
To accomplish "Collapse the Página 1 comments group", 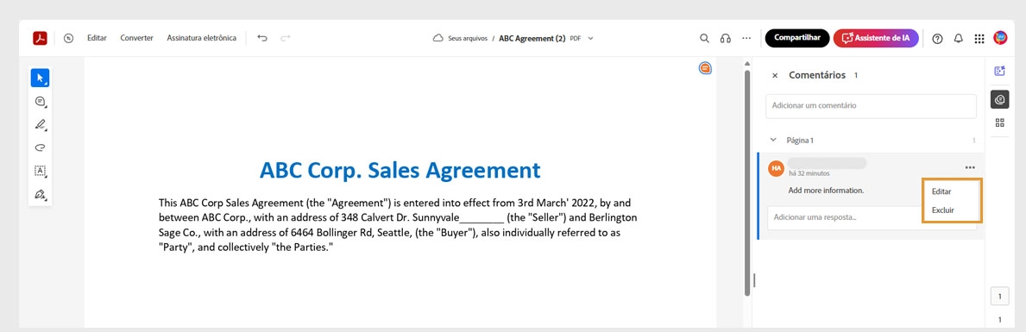I will coord(773,140).
